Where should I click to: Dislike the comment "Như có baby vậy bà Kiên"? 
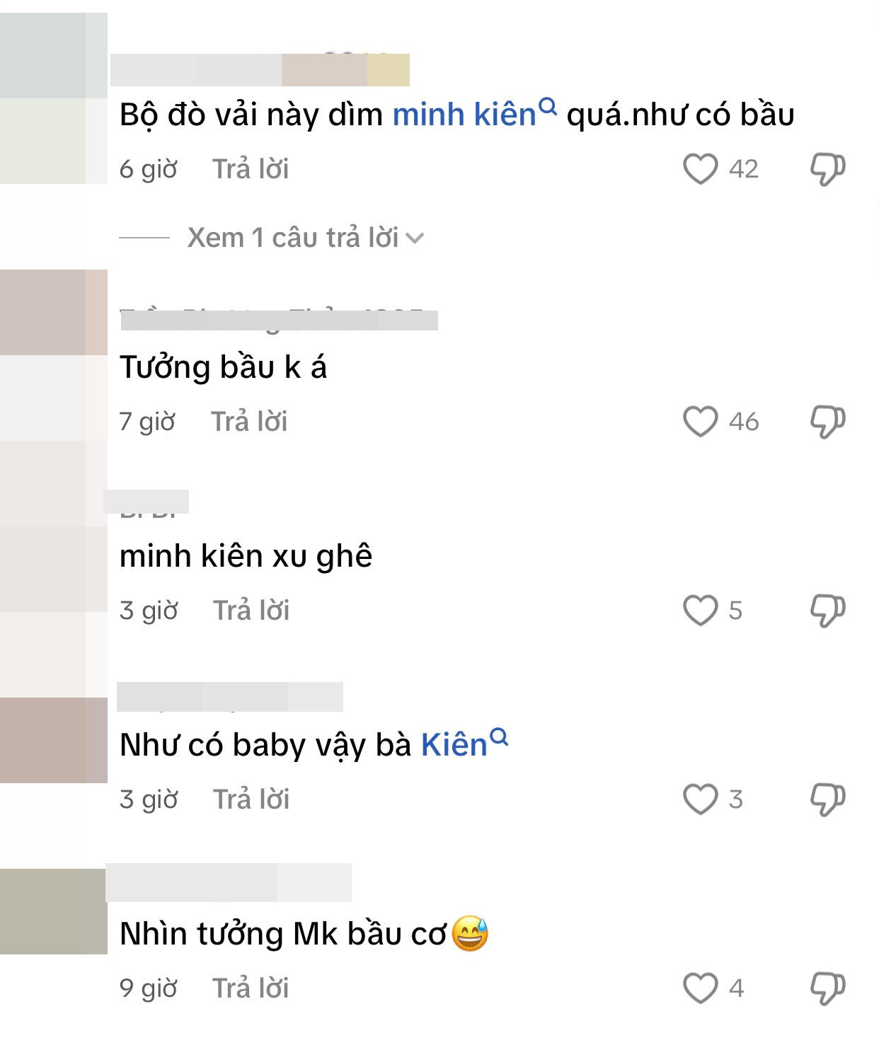tap(829, 799)
